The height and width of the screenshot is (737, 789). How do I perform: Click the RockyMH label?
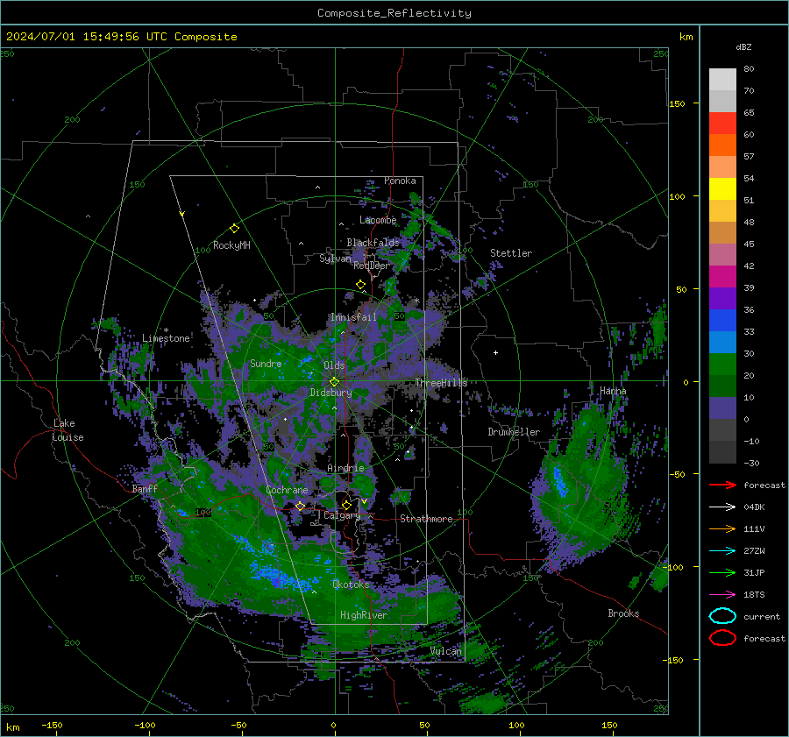[x=231, y=245]
